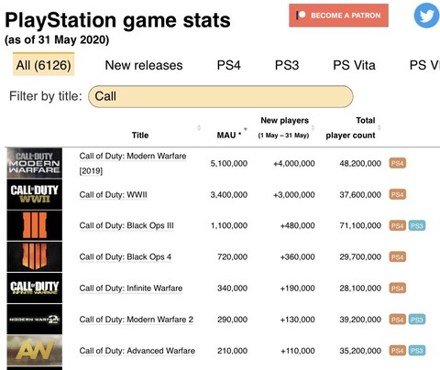The height and width of the screenshot is (370, 440).
Task: Sort by the Total player count column
Action: [350, 127]
